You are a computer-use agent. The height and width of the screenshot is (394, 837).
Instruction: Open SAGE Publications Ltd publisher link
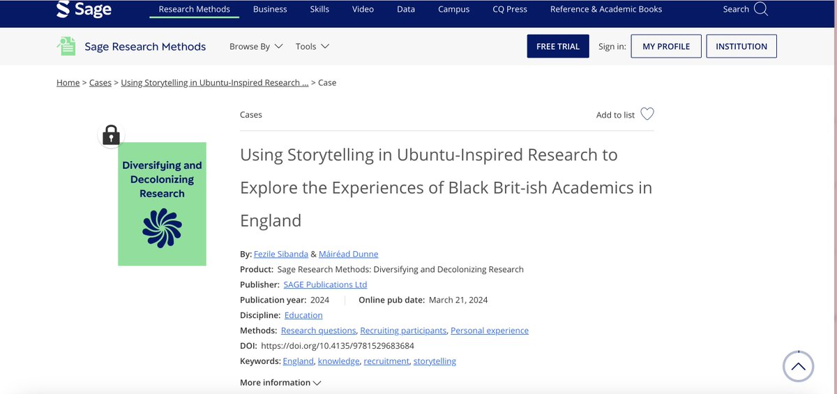325,285
